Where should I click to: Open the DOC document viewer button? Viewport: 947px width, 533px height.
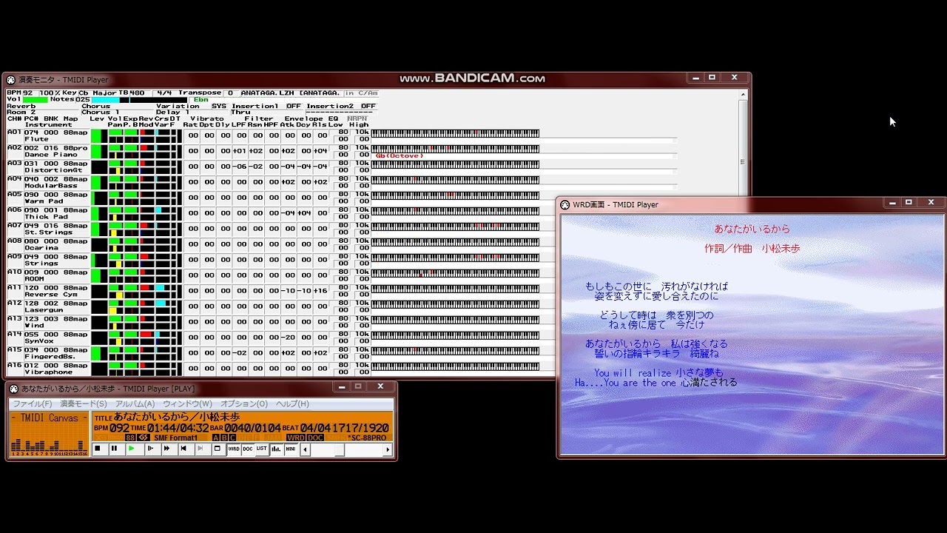click(248, 449)
